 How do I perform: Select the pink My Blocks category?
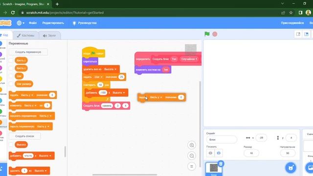click(x=1, y=135)
